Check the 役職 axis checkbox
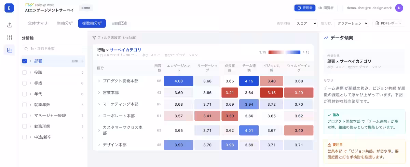The width and height of the screenshot is (410, 167). click(25, 72)
